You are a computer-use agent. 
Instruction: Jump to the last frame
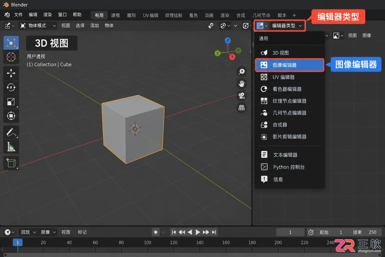214,232
